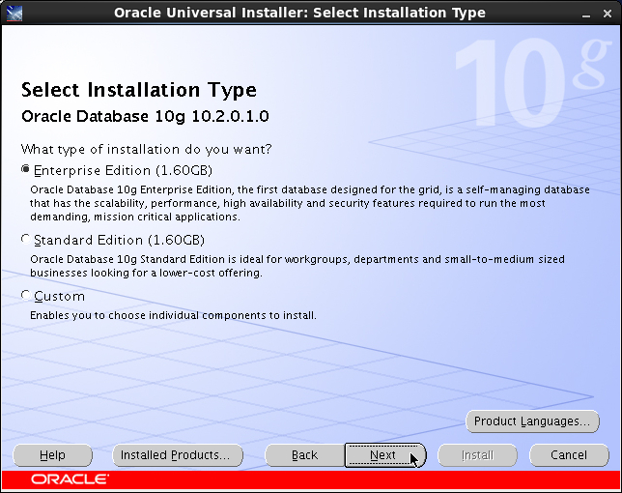Click the 10g watermark graphic
The height and width of the screenshot is (493, 622).
531,83
